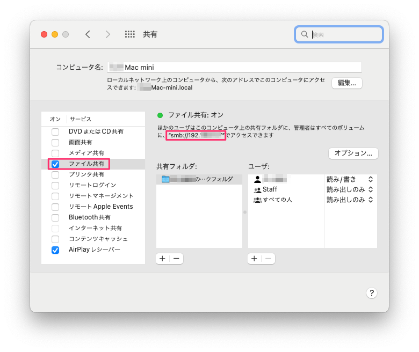
Task: Change Staff permission 読み出しのみ dropdown
Action: click(x=350, y=189)
